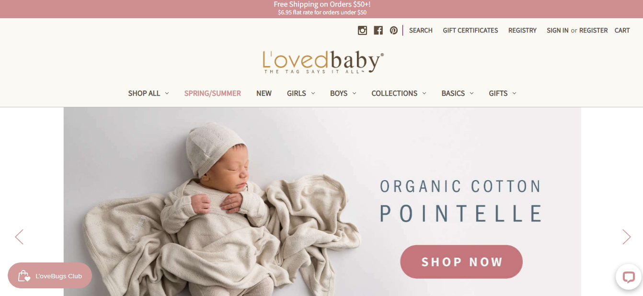Open the Gifts dropdown menu

503,93
